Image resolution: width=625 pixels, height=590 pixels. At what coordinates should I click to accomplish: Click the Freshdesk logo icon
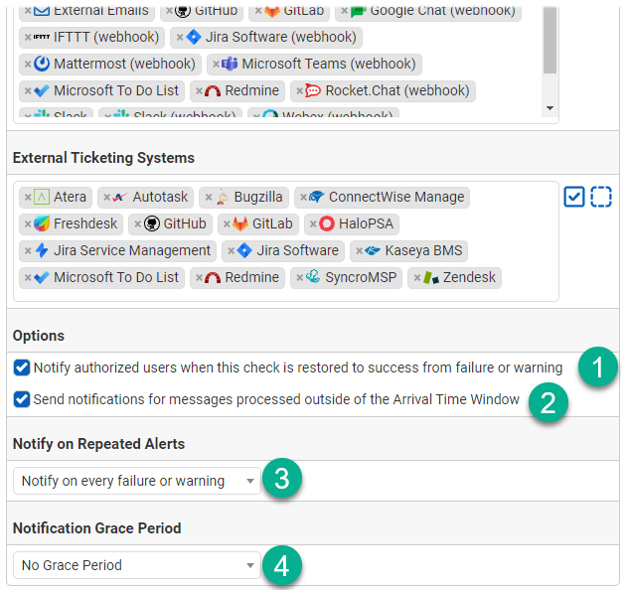(42, 223)
